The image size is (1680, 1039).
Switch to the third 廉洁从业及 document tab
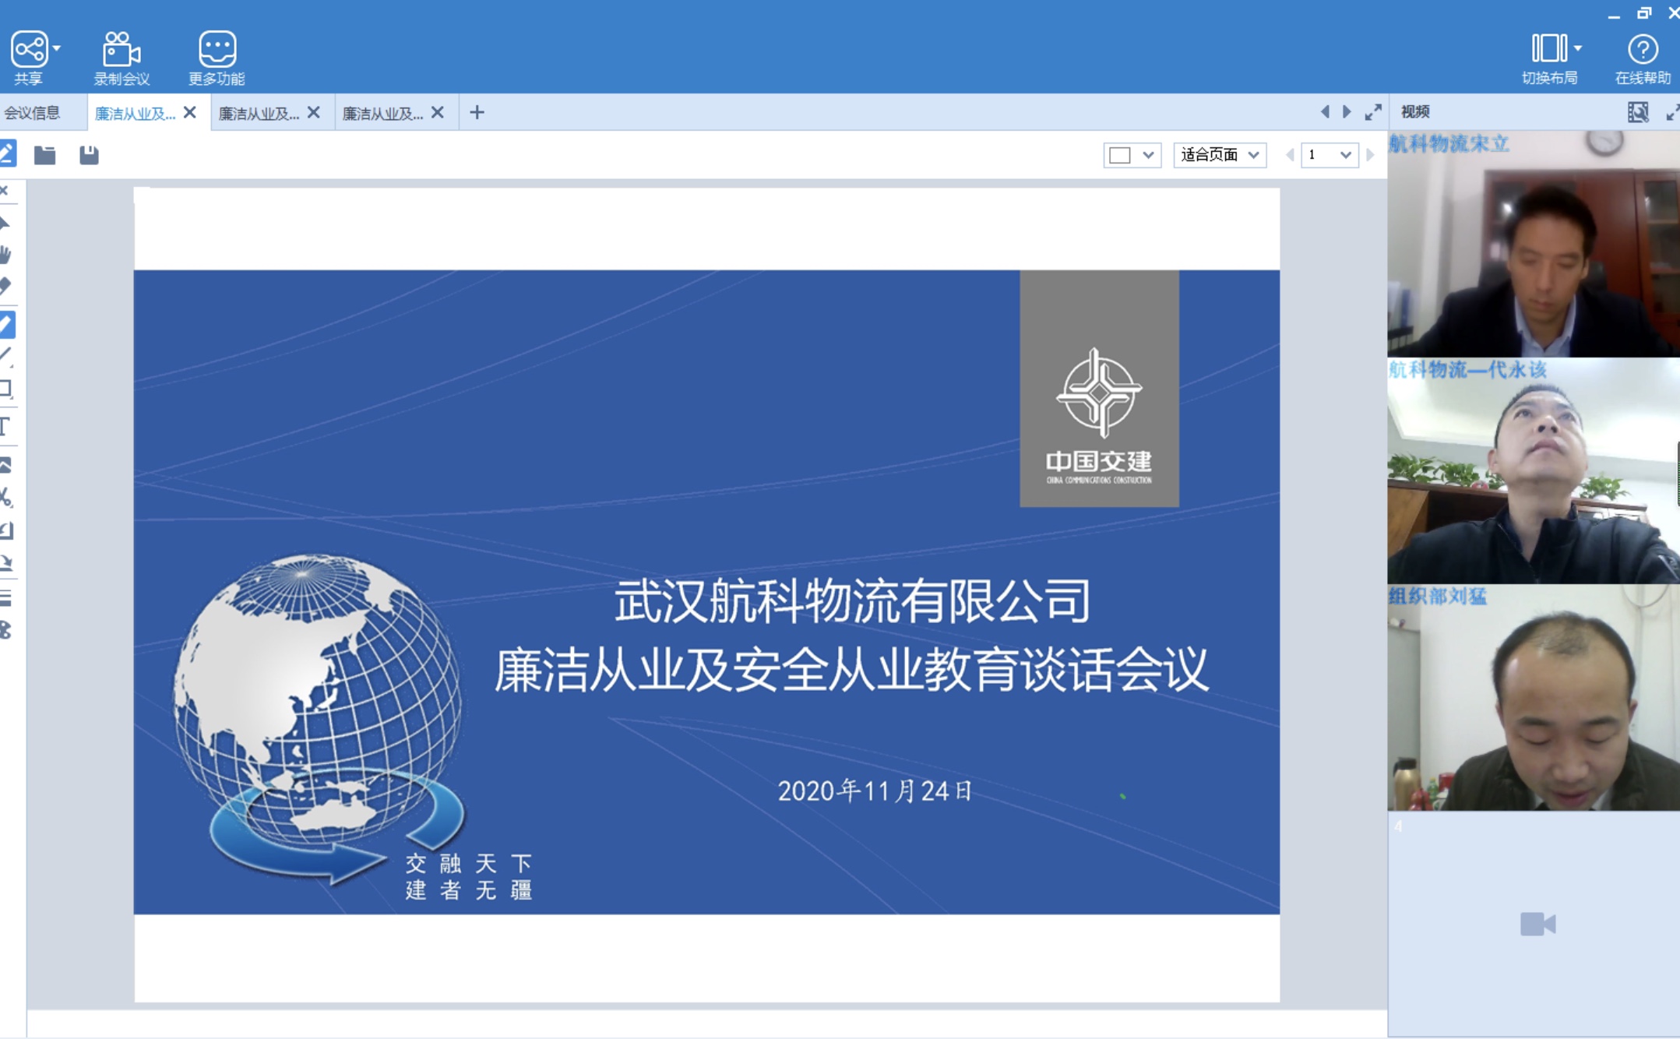(x=382, y=114)
